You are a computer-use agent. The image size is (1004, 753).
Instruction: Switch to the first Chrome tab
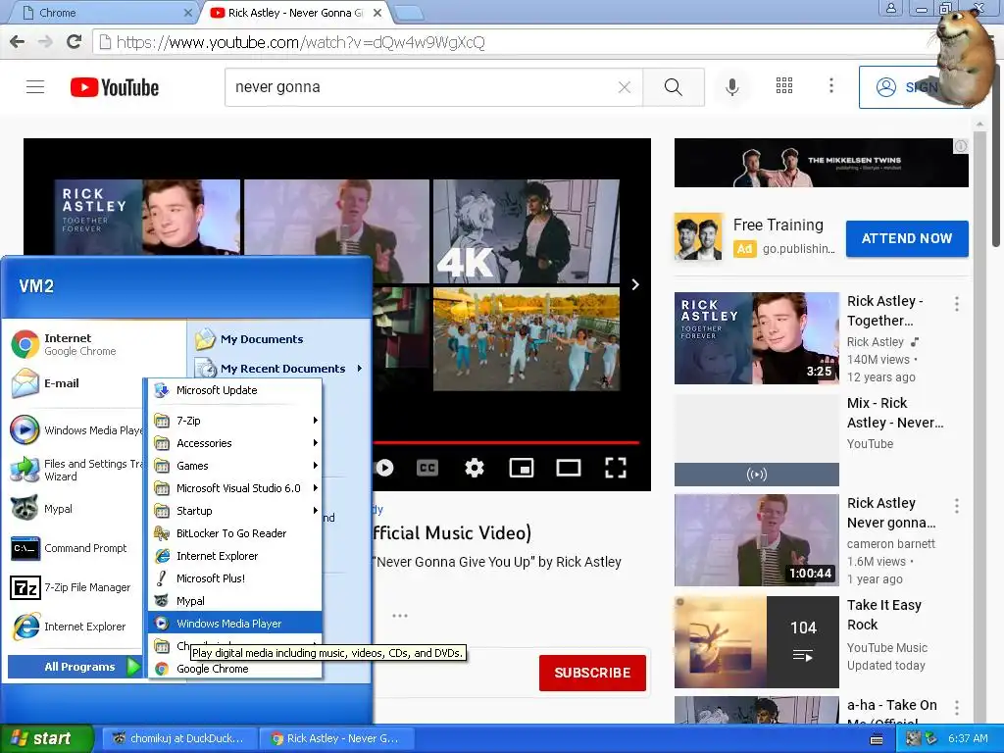pos(102,13)
